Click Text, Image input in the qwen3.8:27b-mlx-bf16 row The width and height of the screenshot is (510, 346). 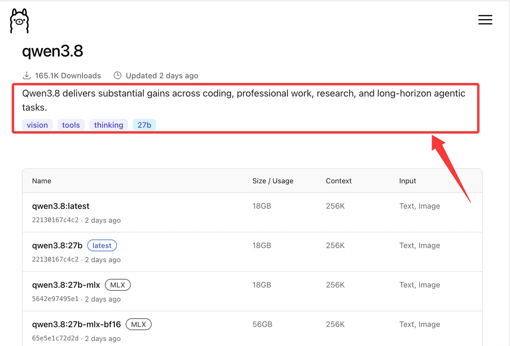point(420,324)
